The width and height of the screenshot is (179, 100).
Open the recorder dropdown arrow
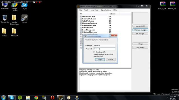31,2
